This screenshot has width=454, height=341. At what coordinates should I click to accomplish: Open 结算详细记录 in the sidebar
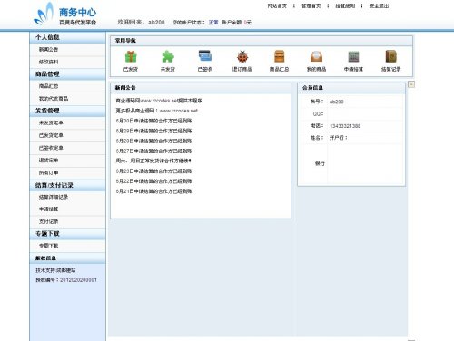(x=54, y=197)
